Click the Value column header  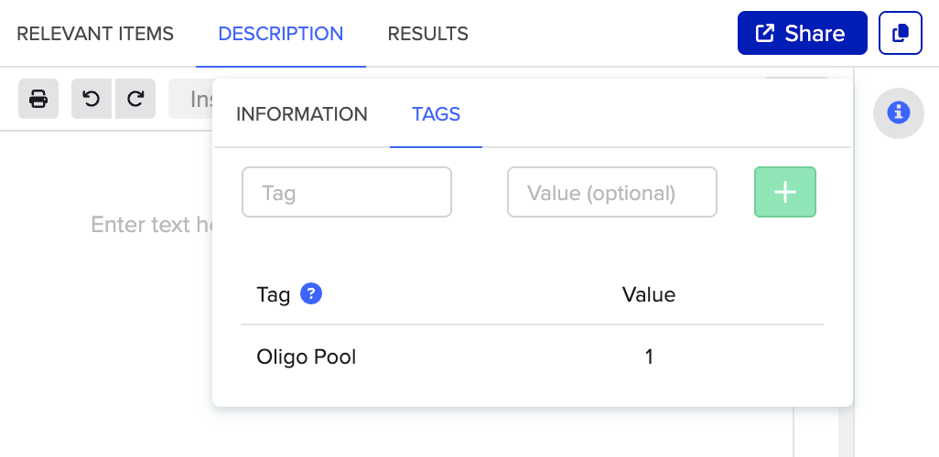[x=648, y=294]
